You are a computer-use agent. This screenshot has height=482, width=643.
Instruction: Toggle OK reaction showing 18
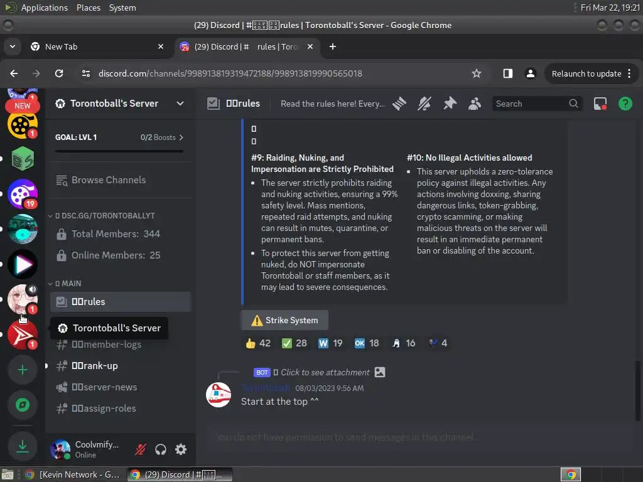click(x=367, y=343)
